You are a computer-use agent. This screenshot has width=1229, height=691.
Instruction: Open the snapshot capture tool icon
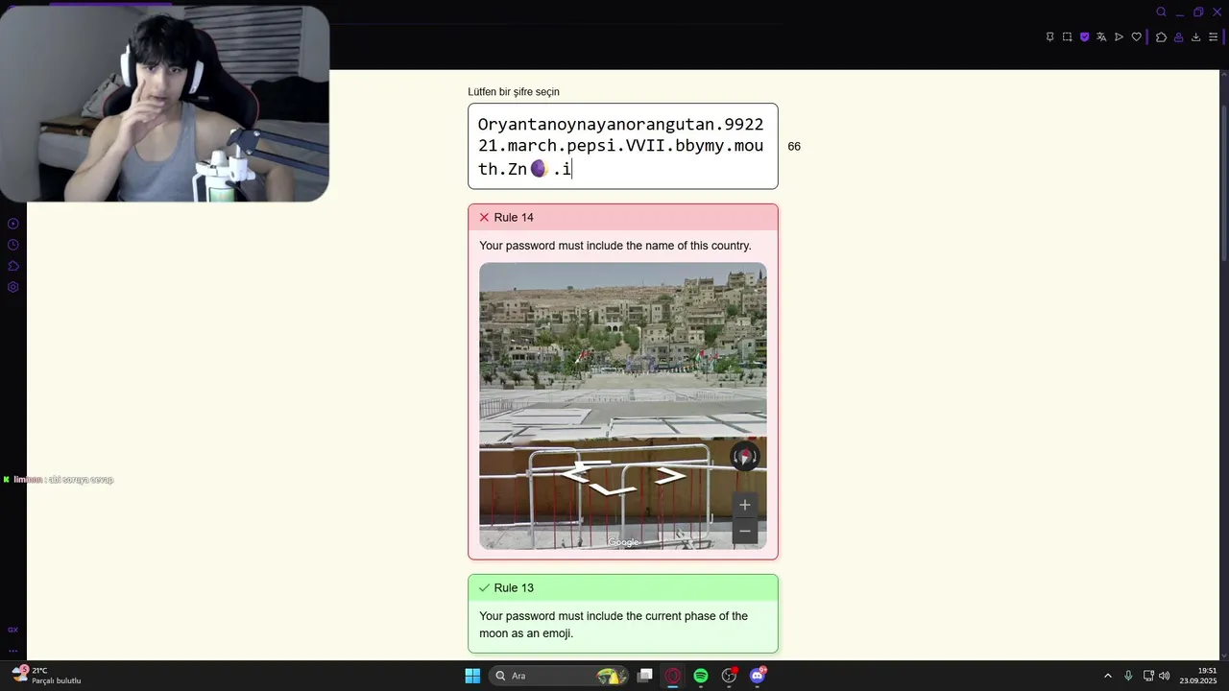tap(1067, 37)
